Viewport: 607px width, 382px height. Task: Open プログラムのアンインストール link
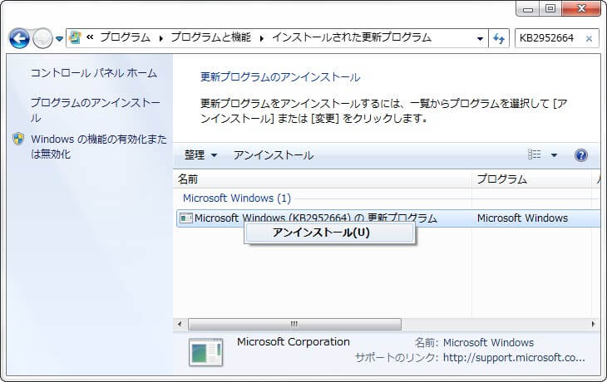tap(96, 110)
